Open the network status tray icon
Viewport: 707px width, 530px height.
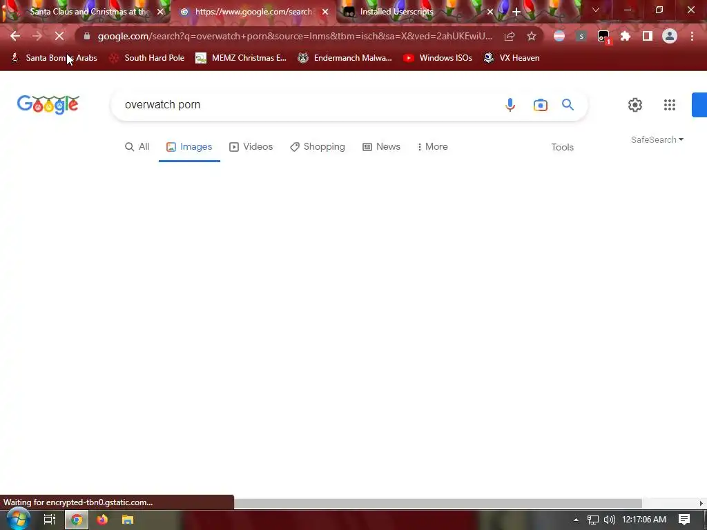click(593, 520)
